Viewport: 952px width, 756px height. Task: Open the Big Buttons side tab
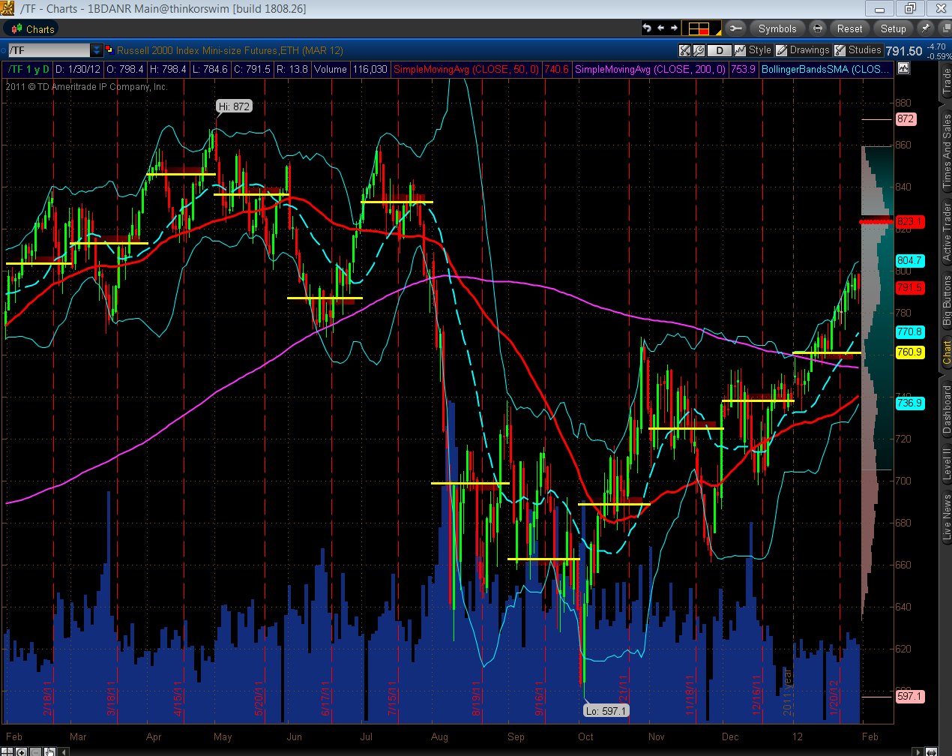click(x=946, y=300)
